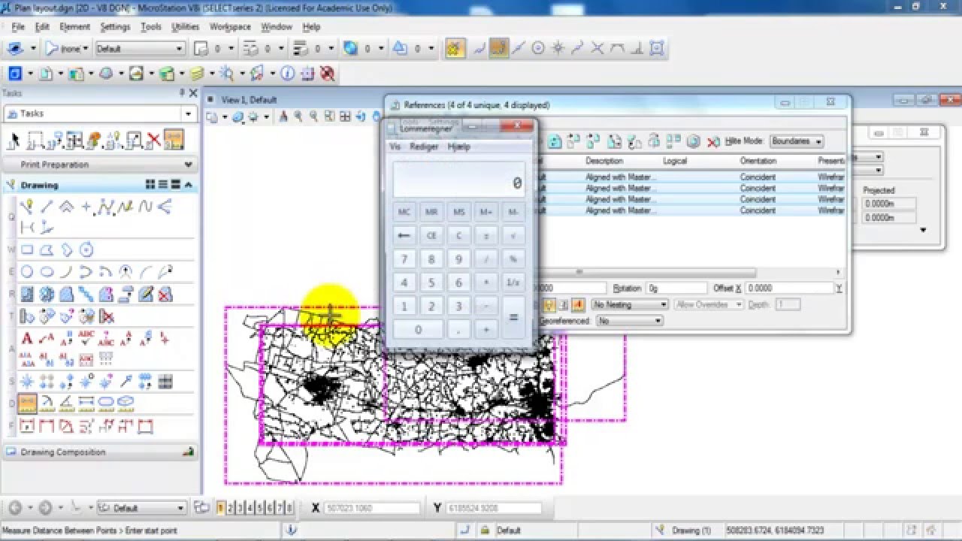Screen dimensions: 962x541
Task: Switch Drawing panel to icon grid layout
Action: coord(150,185)
